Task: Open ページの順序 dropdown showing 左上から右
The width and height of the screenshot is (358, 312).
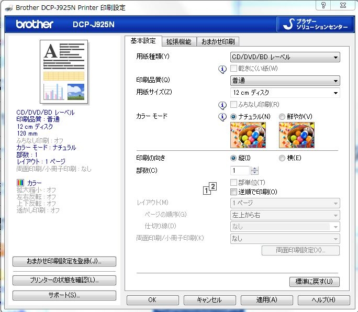Action: pos(285,215)
